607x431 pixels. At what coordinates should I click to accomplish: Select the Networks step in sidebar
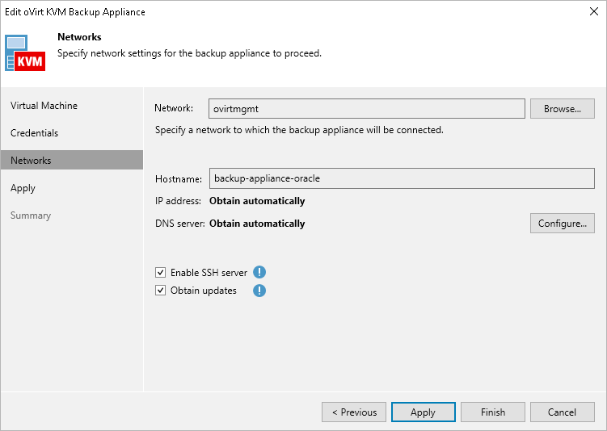(x=31, y=161)
